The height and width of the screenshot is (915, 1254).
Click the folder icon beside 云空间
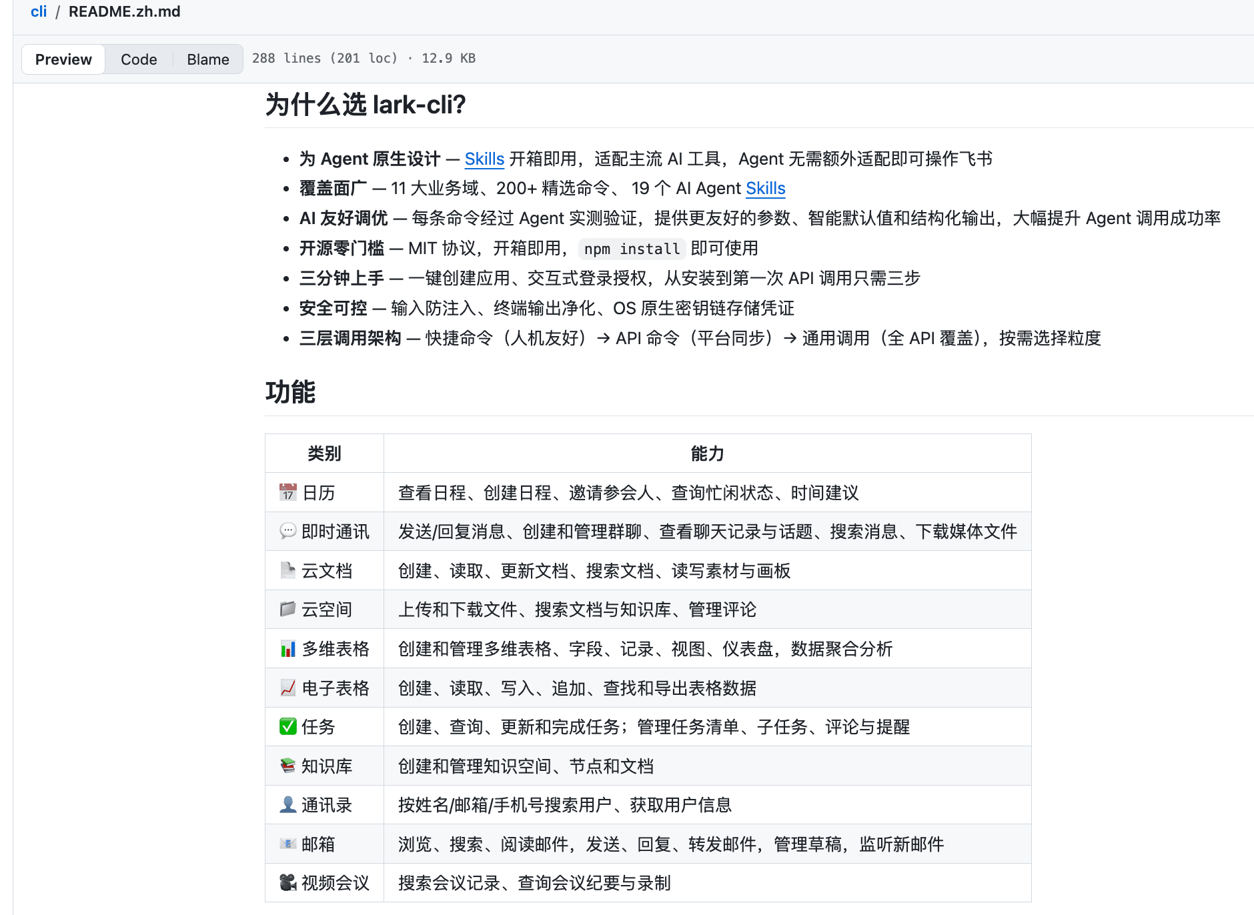tap(287, 609)
